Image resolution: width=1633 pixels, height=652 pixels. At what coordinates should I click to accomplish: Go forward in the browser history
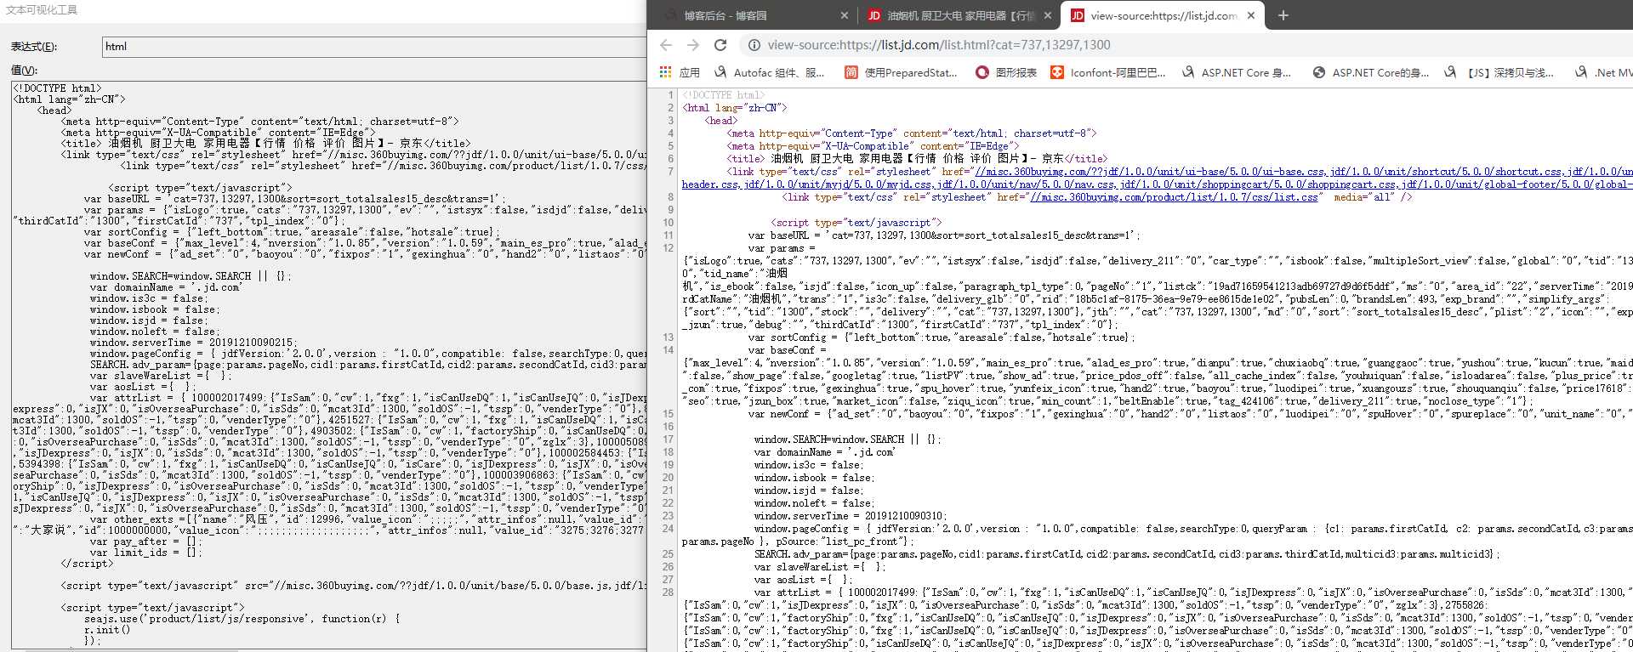[x=693, y=45]
